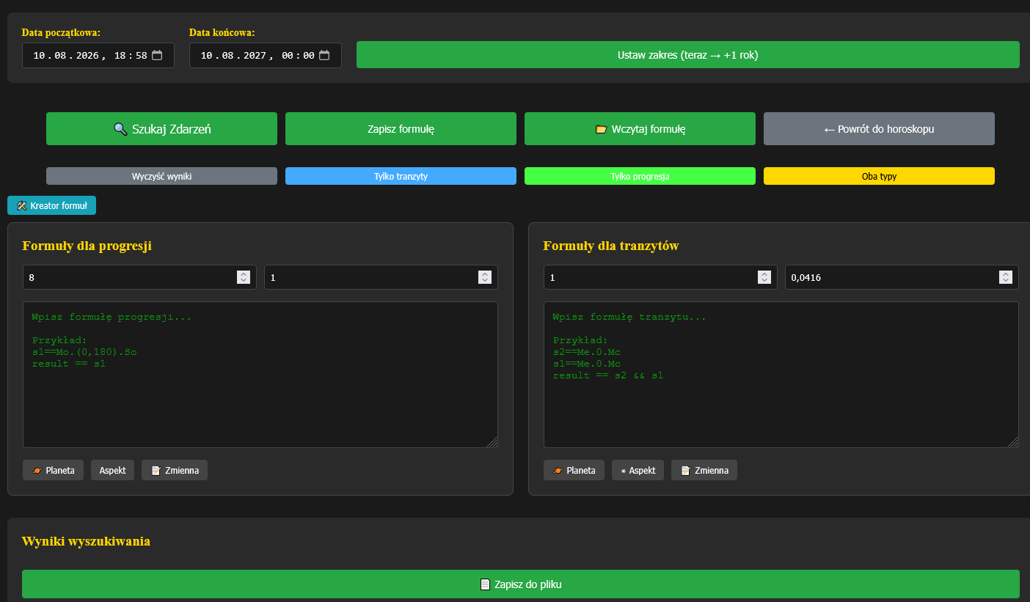Click the folder icon on Wczytaj formułę

(602, 129)
